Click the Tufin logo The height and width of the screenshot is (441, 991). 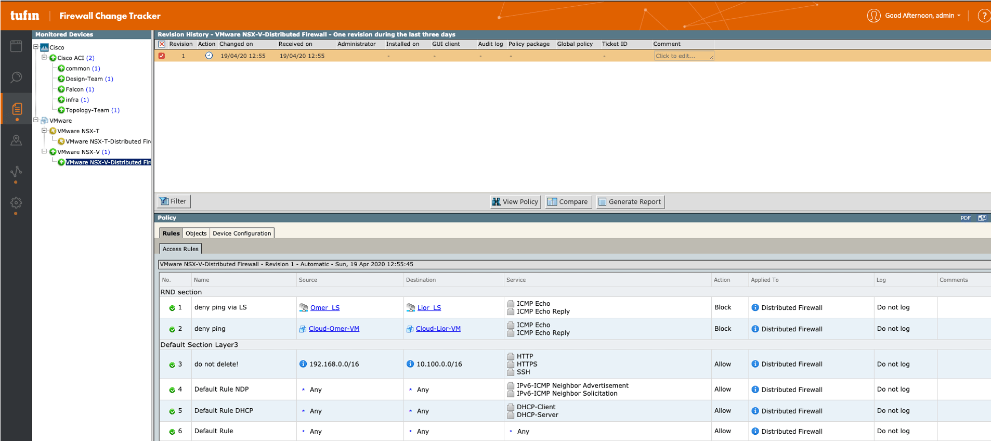(x=24, y=16)
